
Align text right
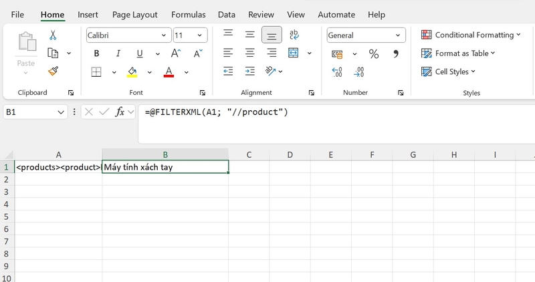coord(272,53)
